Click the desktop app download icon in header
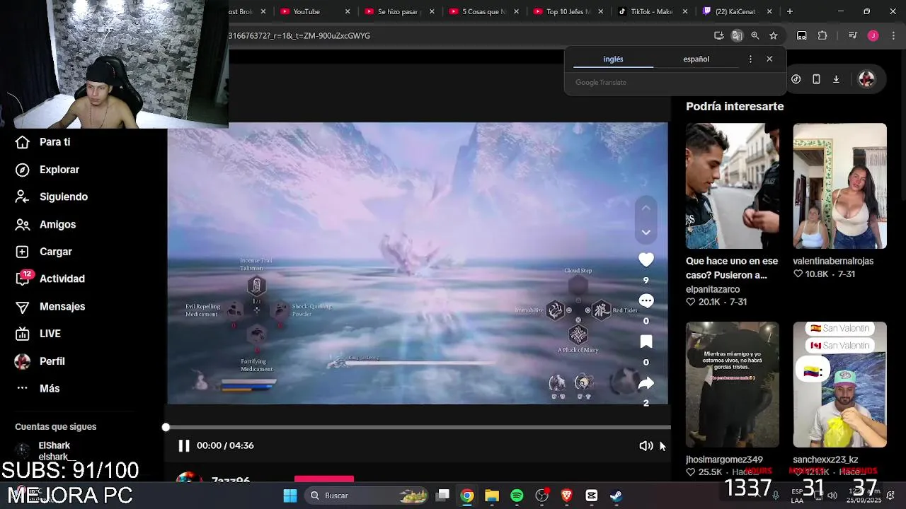This screenshot has height=509, width=906. (x=836, y=79)
